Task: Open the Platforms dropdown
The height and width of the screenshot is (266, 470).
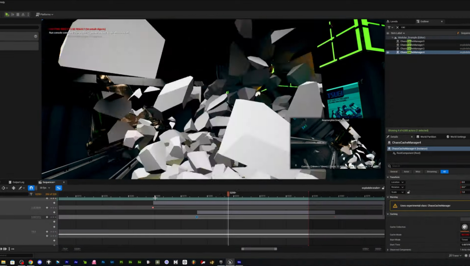Action: (46, 14)
